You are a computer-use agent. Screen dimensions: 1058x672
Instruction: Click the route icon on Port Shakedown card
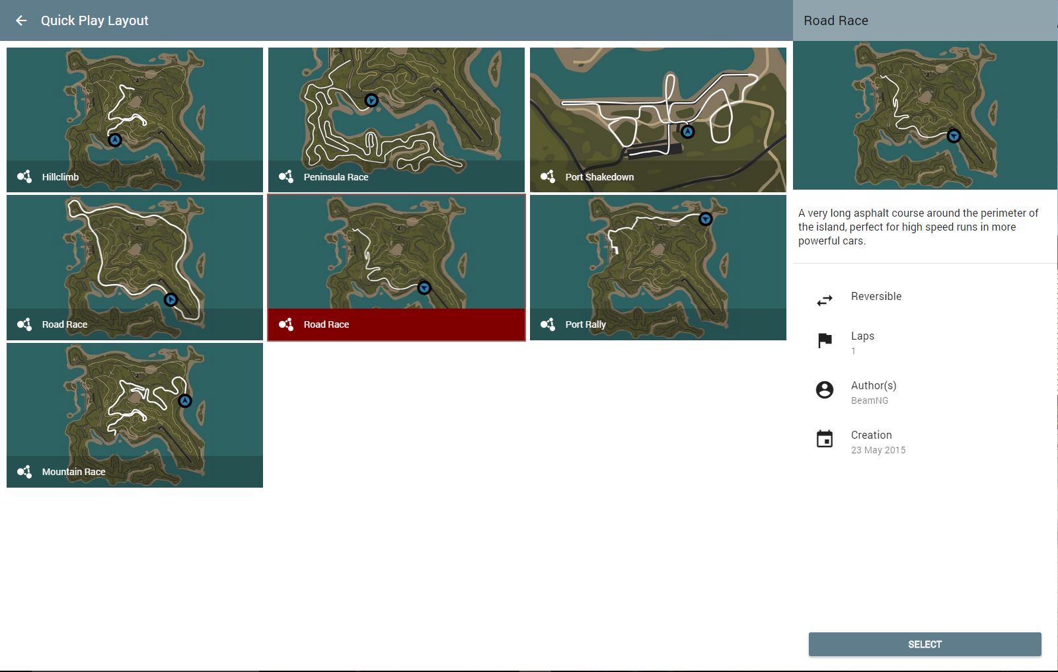[548, 176]
